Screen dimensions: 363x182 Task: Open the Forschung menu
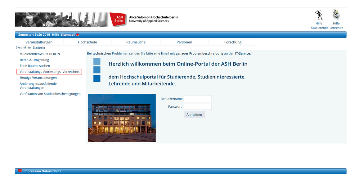click(x=233, y=42)
